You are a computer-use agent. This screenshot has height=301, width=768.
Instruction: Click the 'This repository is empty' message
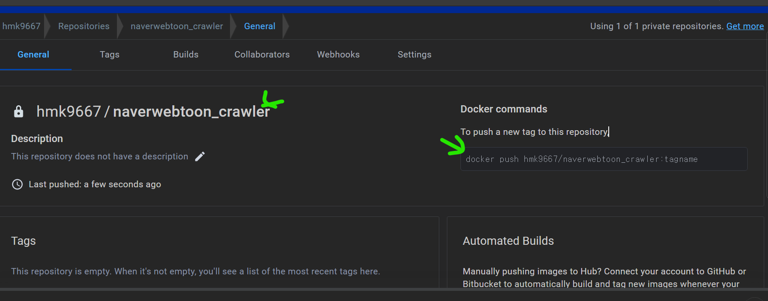coord(195,271)
